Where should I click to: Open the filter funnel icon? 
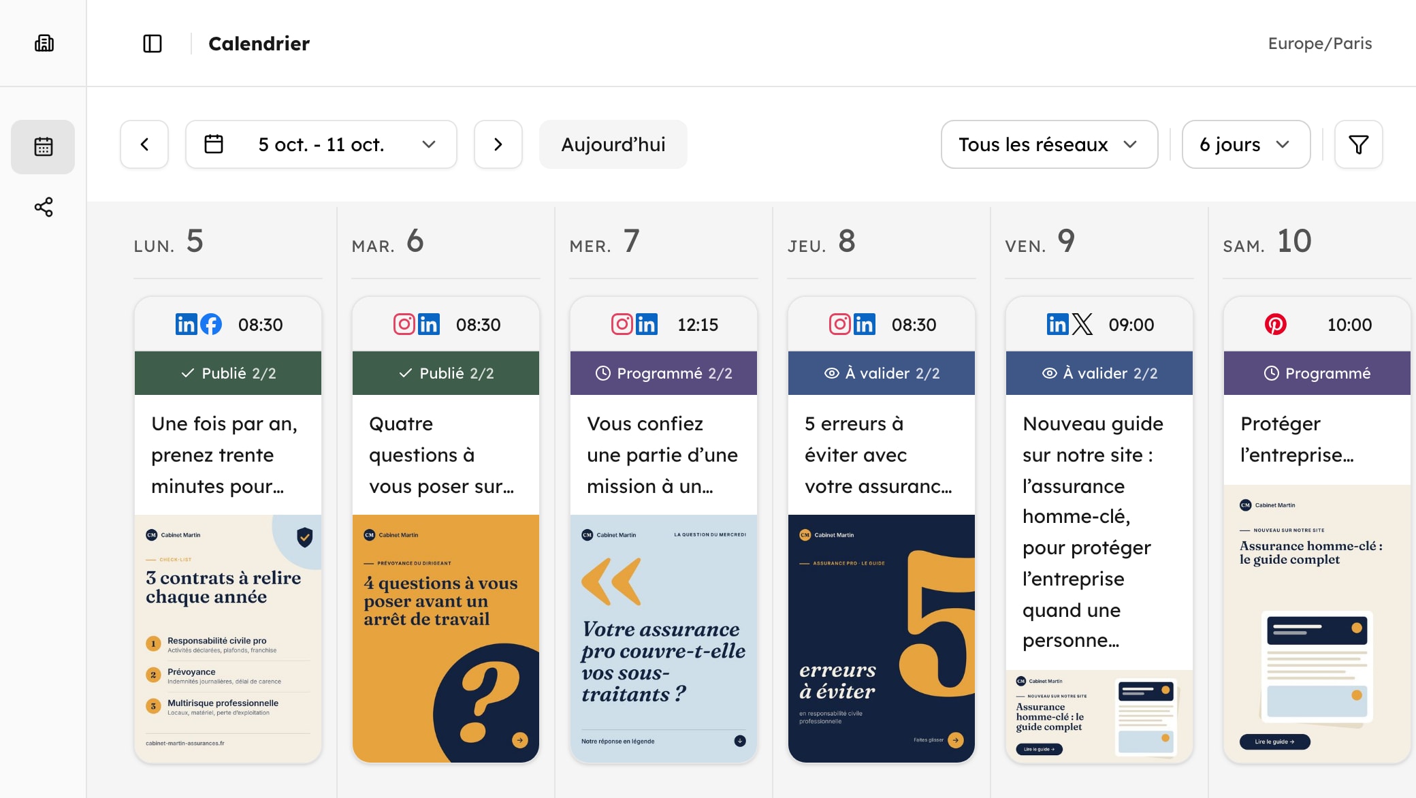pos(1358,144)
